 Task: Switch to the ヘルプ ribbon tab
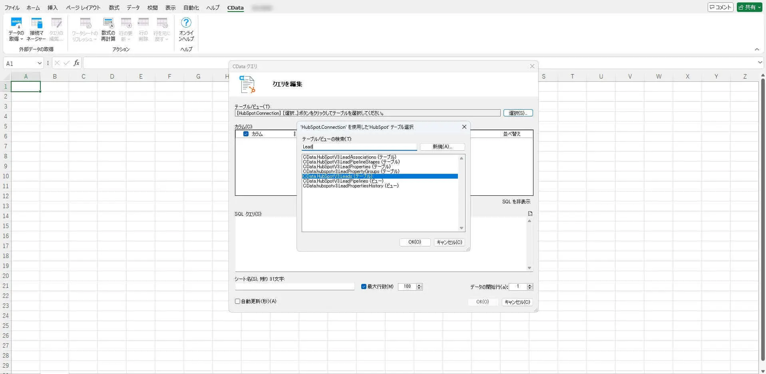click(213, 8)
